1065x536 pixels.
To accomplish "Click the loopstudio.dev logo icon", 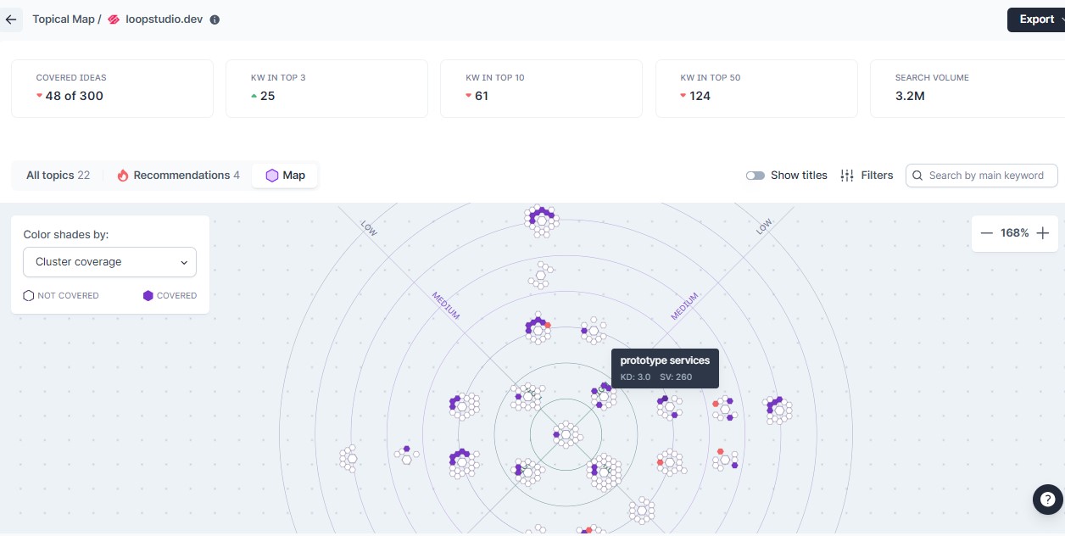I will (114, 20).
